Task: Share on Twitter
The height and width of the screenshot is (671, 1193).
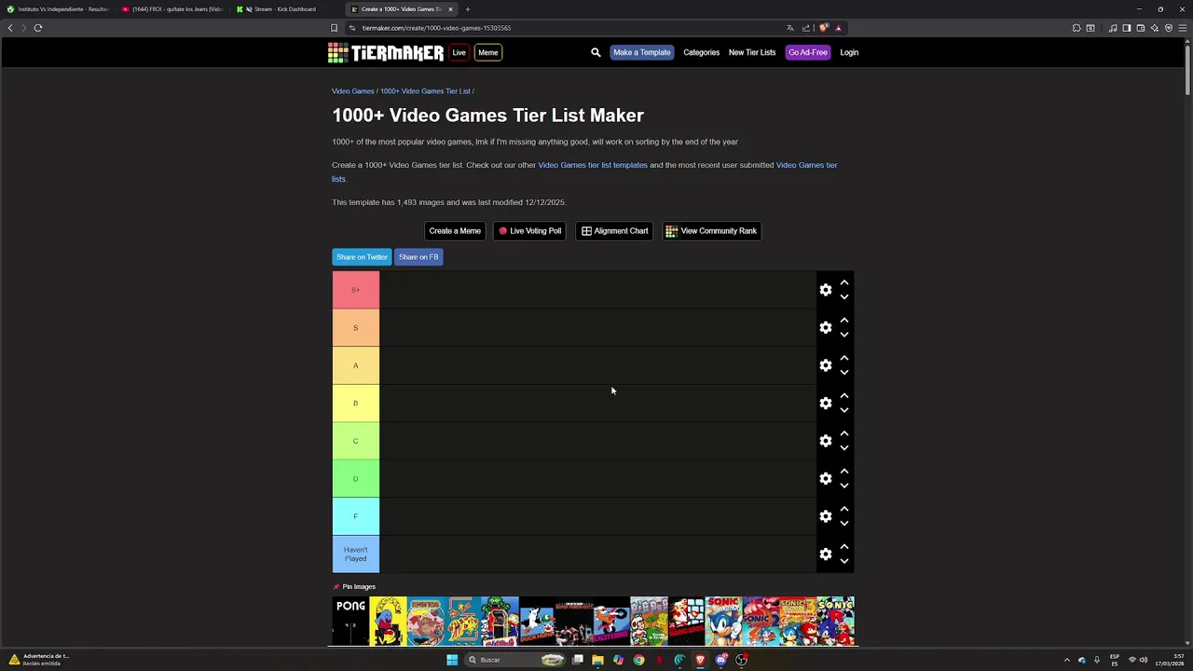Action: pos(362,257)
